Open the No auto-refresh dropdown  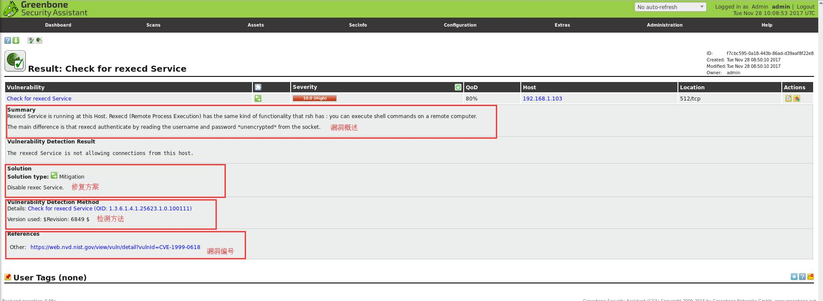[670, 7]
